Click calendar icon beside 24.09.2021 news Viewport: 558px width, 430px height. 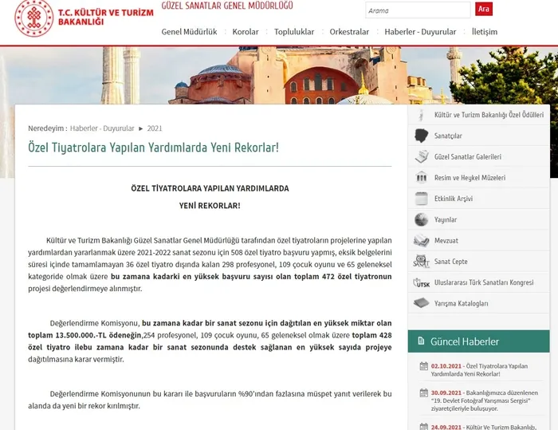(x=424, y=427)
